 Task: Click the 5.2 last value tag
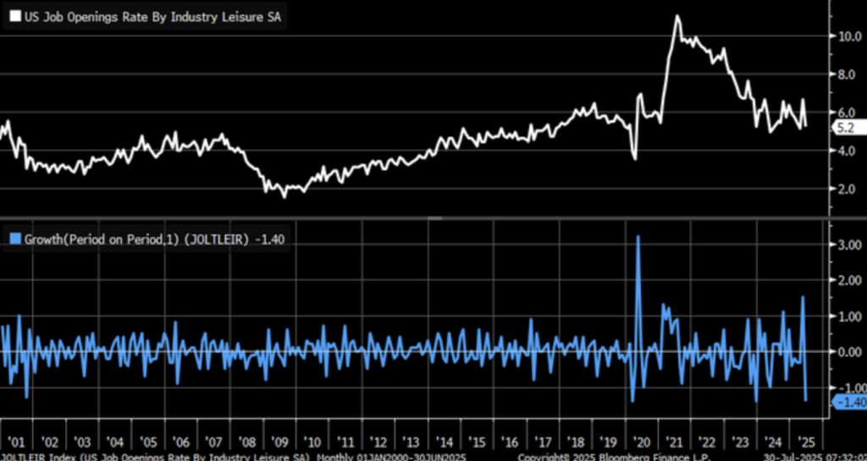point(847,129)
